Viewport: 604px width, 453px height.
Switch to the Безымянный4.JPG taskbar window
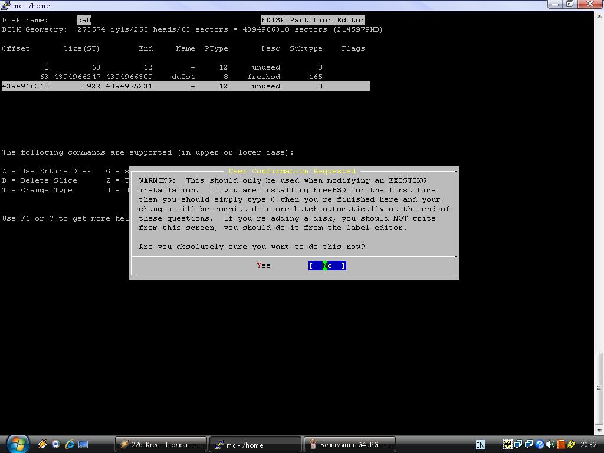pos(349,445)
